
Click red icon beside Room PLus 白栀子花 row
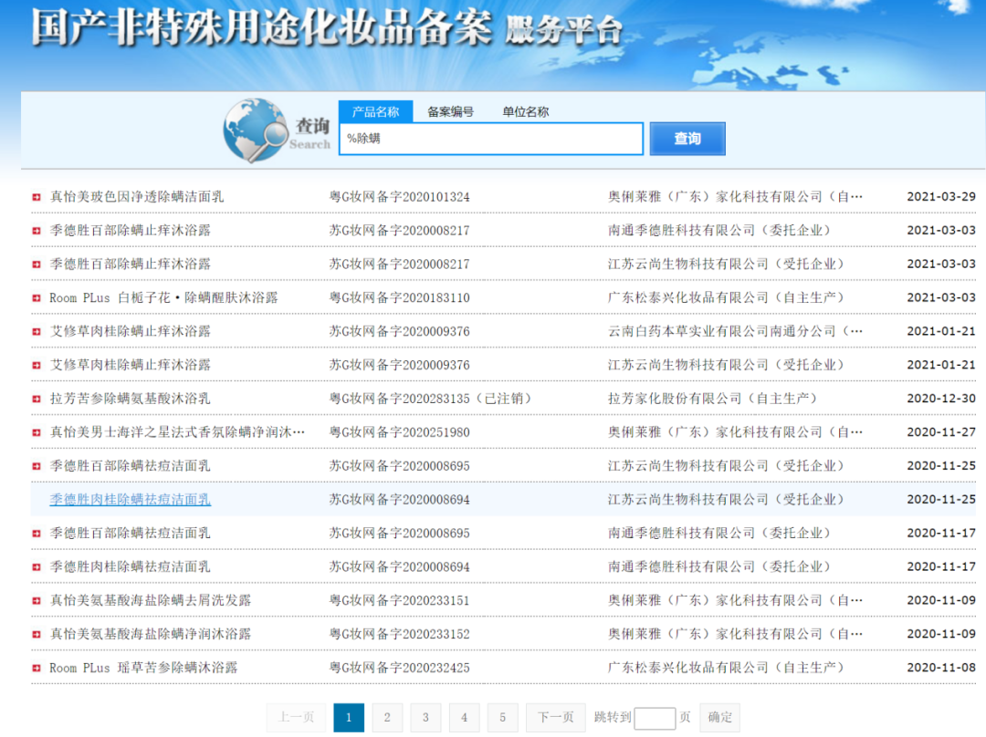(37, 298)
